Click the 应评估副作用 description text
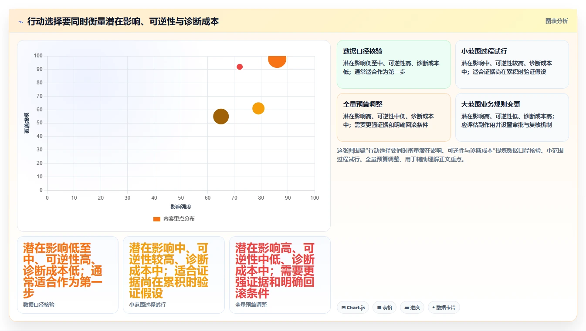586x331 pixels. tap(507, 125)
